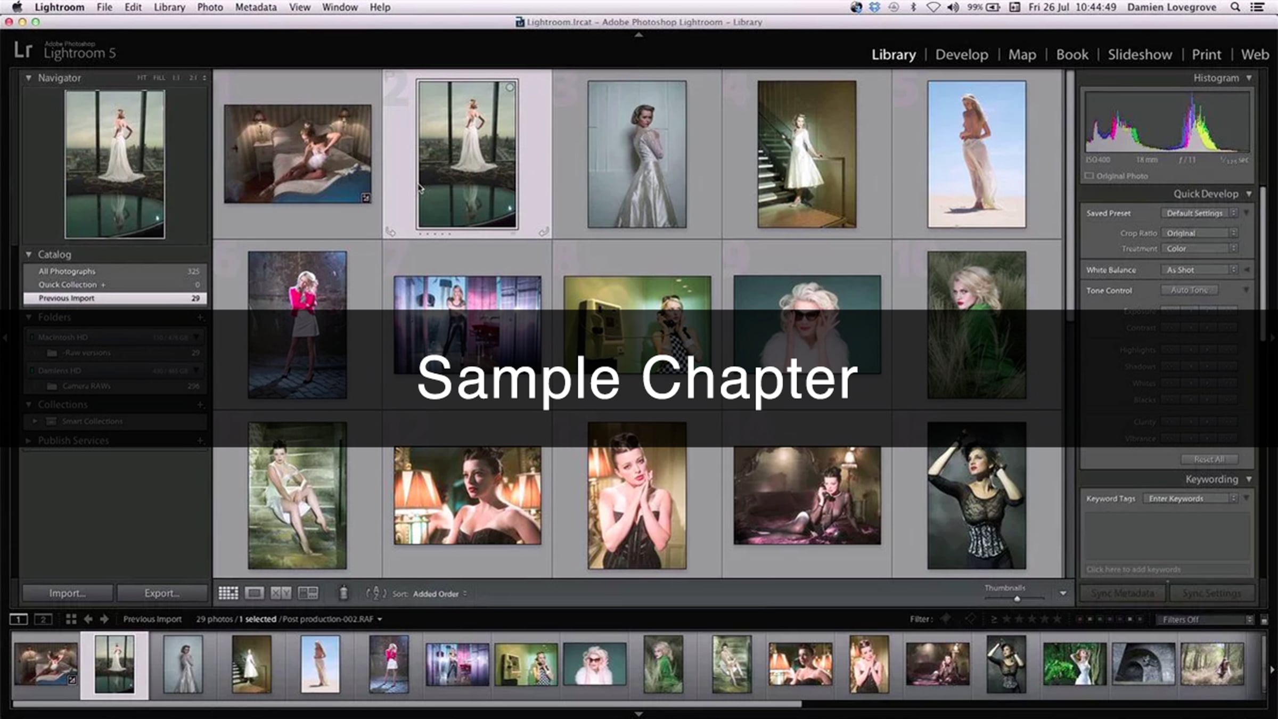Filter by picked flag status
Screen dimensions: 1278x719
(946, 619)
